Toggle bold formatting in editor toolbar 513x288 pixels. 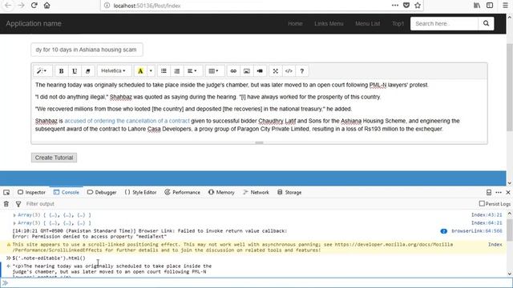click(61, 71)
